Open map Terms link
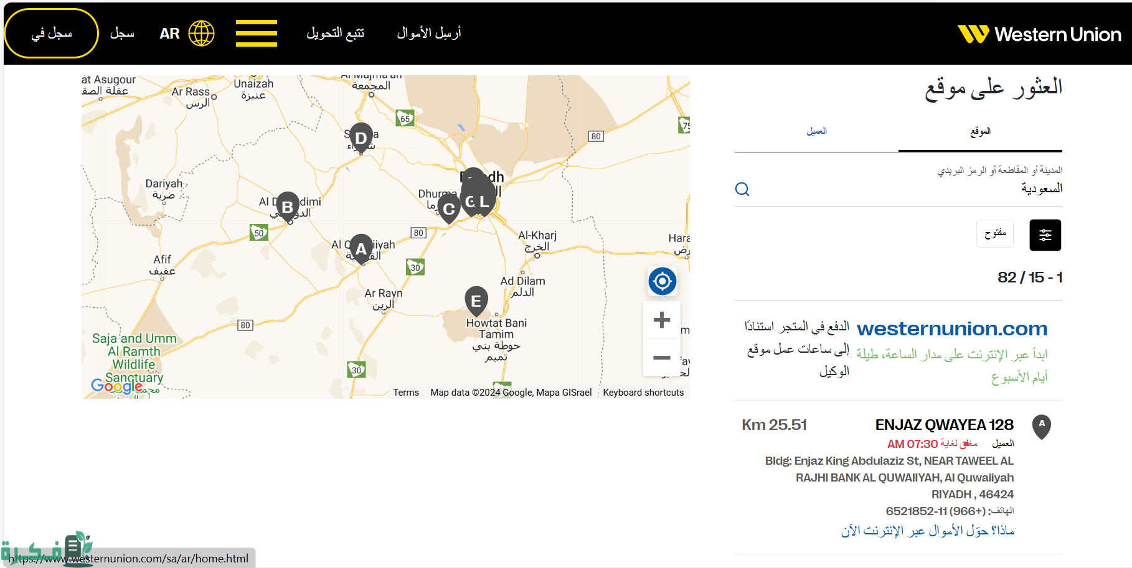This screenshot has height=568, width=1132. (x=406, y=393)
